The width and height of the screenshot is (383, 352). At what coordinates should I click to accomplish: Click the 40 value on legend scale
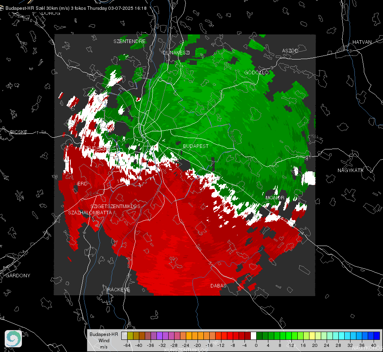point(374,345)
